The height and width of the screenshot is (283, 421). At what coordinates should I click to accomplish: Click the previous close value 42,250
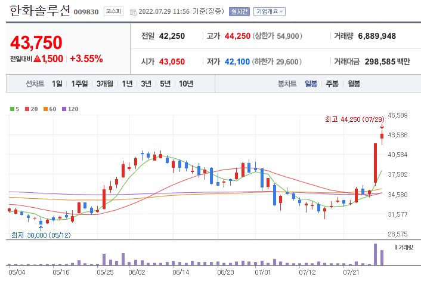pyautogui.click(x=172, y=36)
